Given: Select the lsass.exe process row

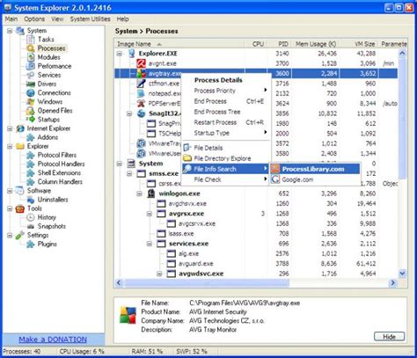Looking at the screenshot, I should (256, 233).
